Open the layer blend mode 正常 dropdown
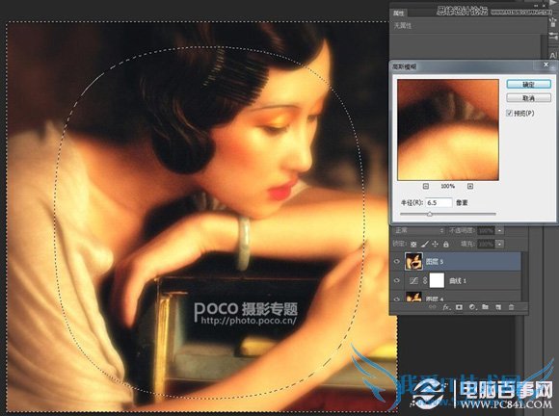This screenshot has width=559, height=416. (x=419, y=230)
